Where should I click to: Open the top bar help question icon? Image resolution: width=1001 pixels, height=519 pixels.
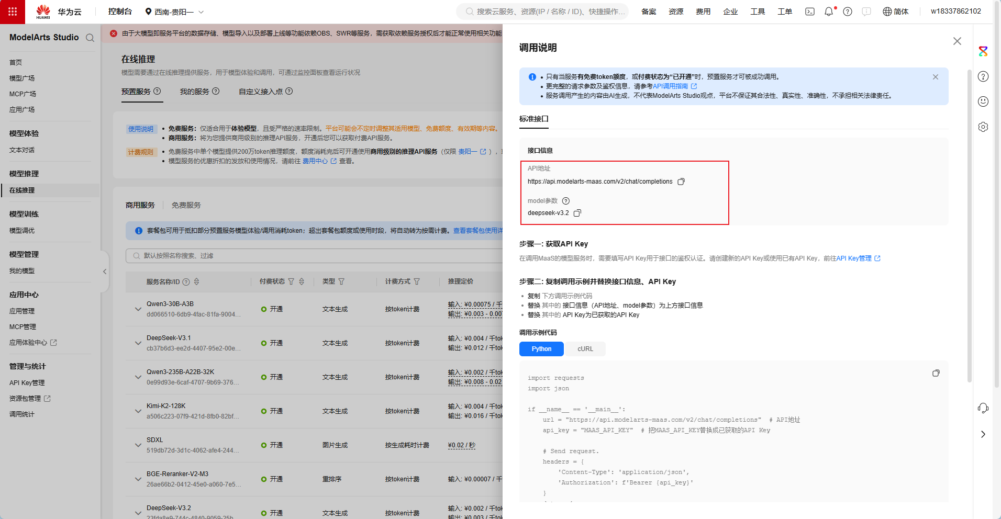tap(848, 12)
